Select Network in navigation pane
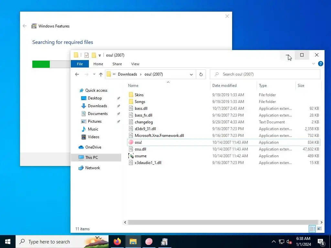Viewport: 331px width, 248px height. pyautogui.click(x=92, y=168)
